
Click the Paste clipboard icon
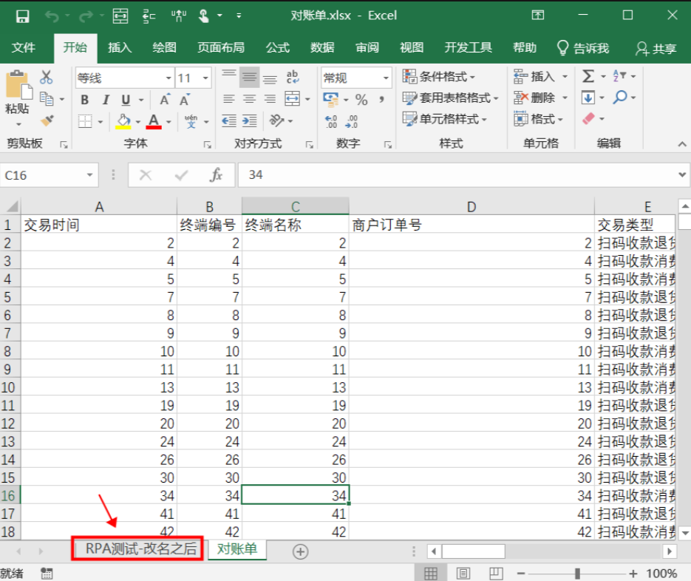point(18,84)
